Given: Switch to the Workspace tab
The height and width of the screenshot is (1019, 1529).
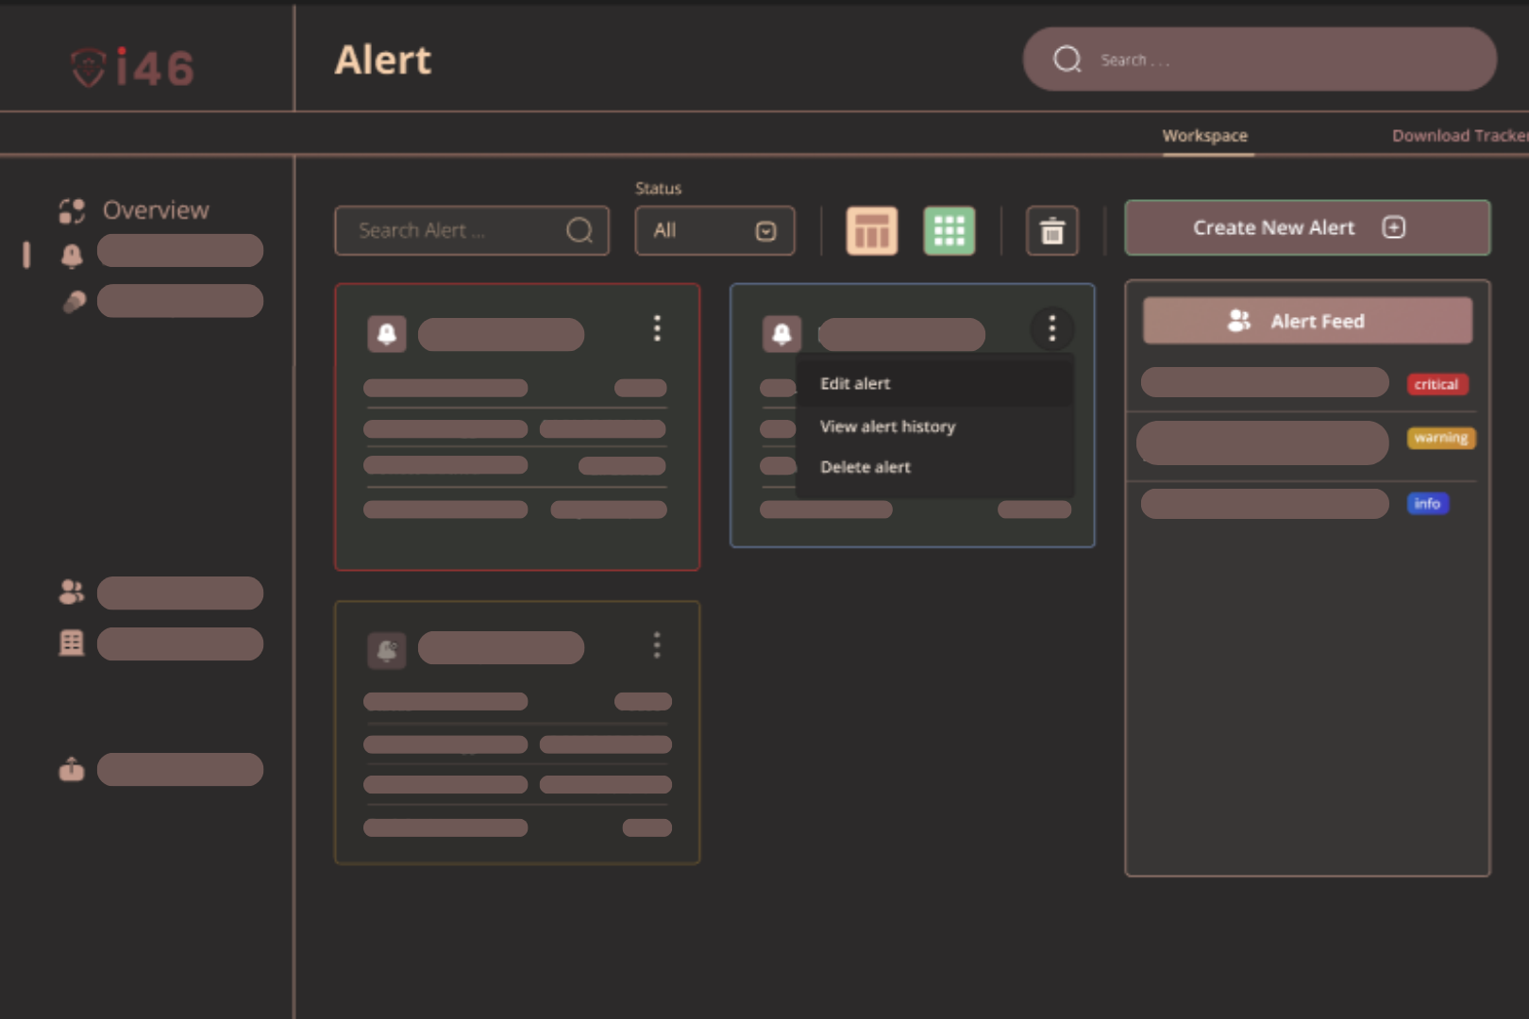Looking at the screenshot, I should pyautogui.click(x=1205, y=136).
